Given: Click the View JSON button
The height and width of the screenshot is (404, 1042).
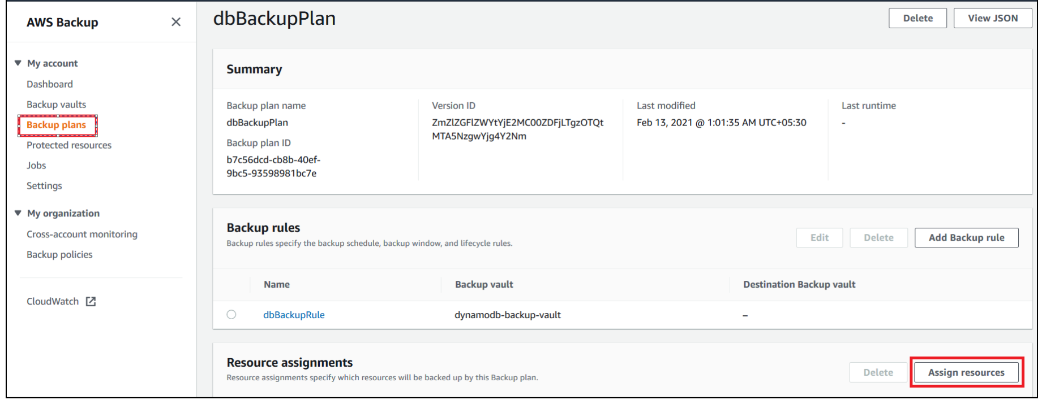Looking at the screenshot, I should (992, 18).
